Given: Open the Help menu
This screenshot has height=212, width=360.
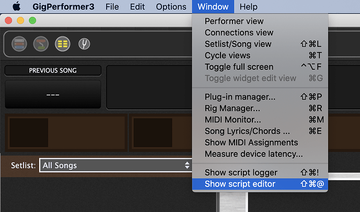Looking at the screenshot, I should pyautogui.click(x=248, y=7).
